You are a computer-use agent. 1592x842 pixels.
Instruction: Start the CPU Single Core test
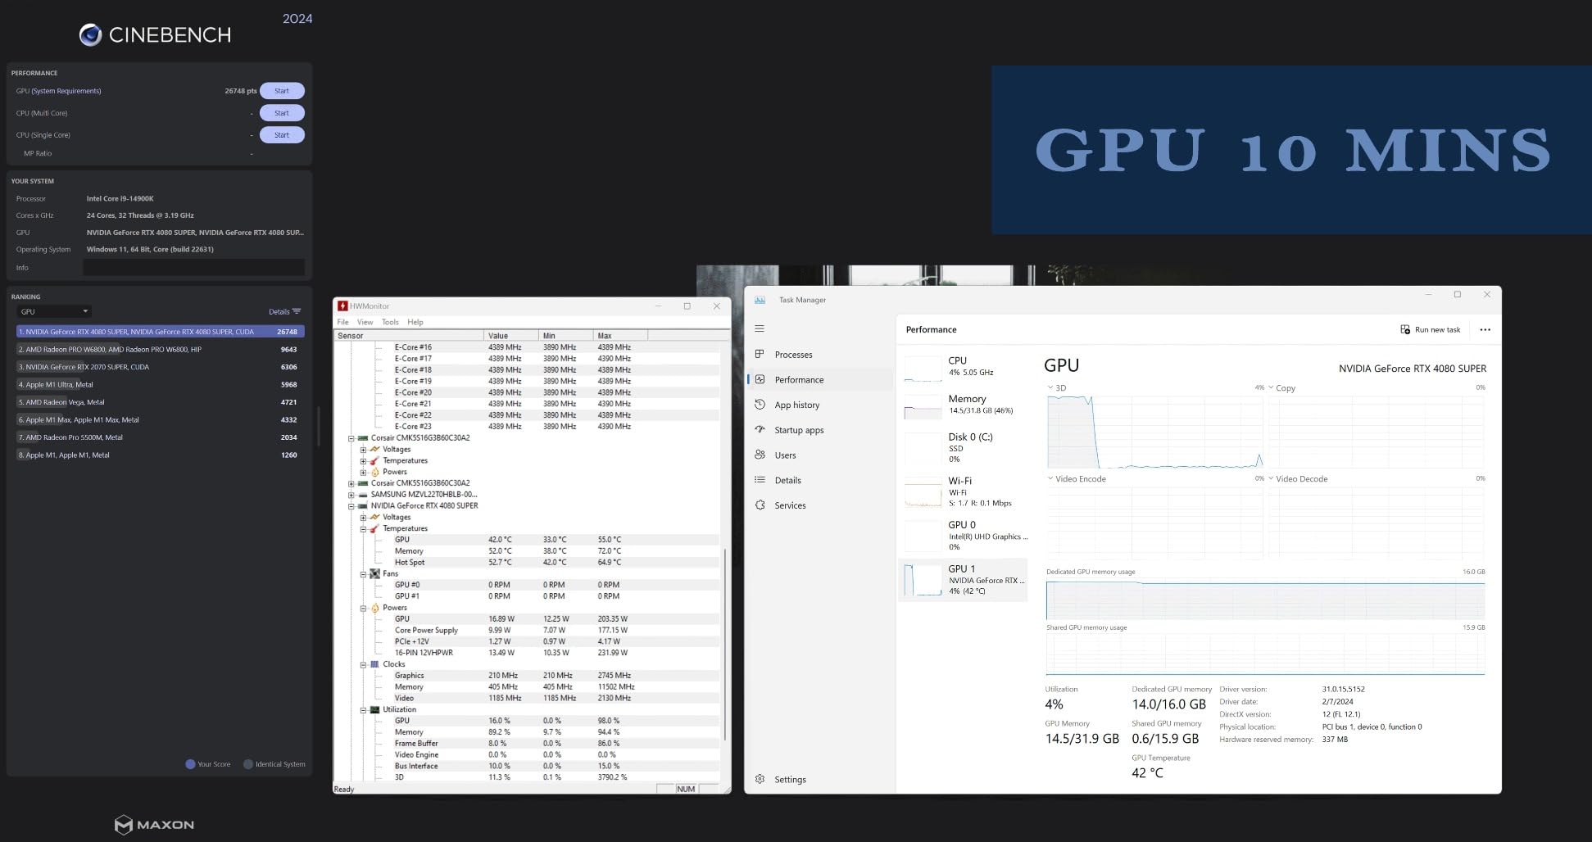coord(282,135)
